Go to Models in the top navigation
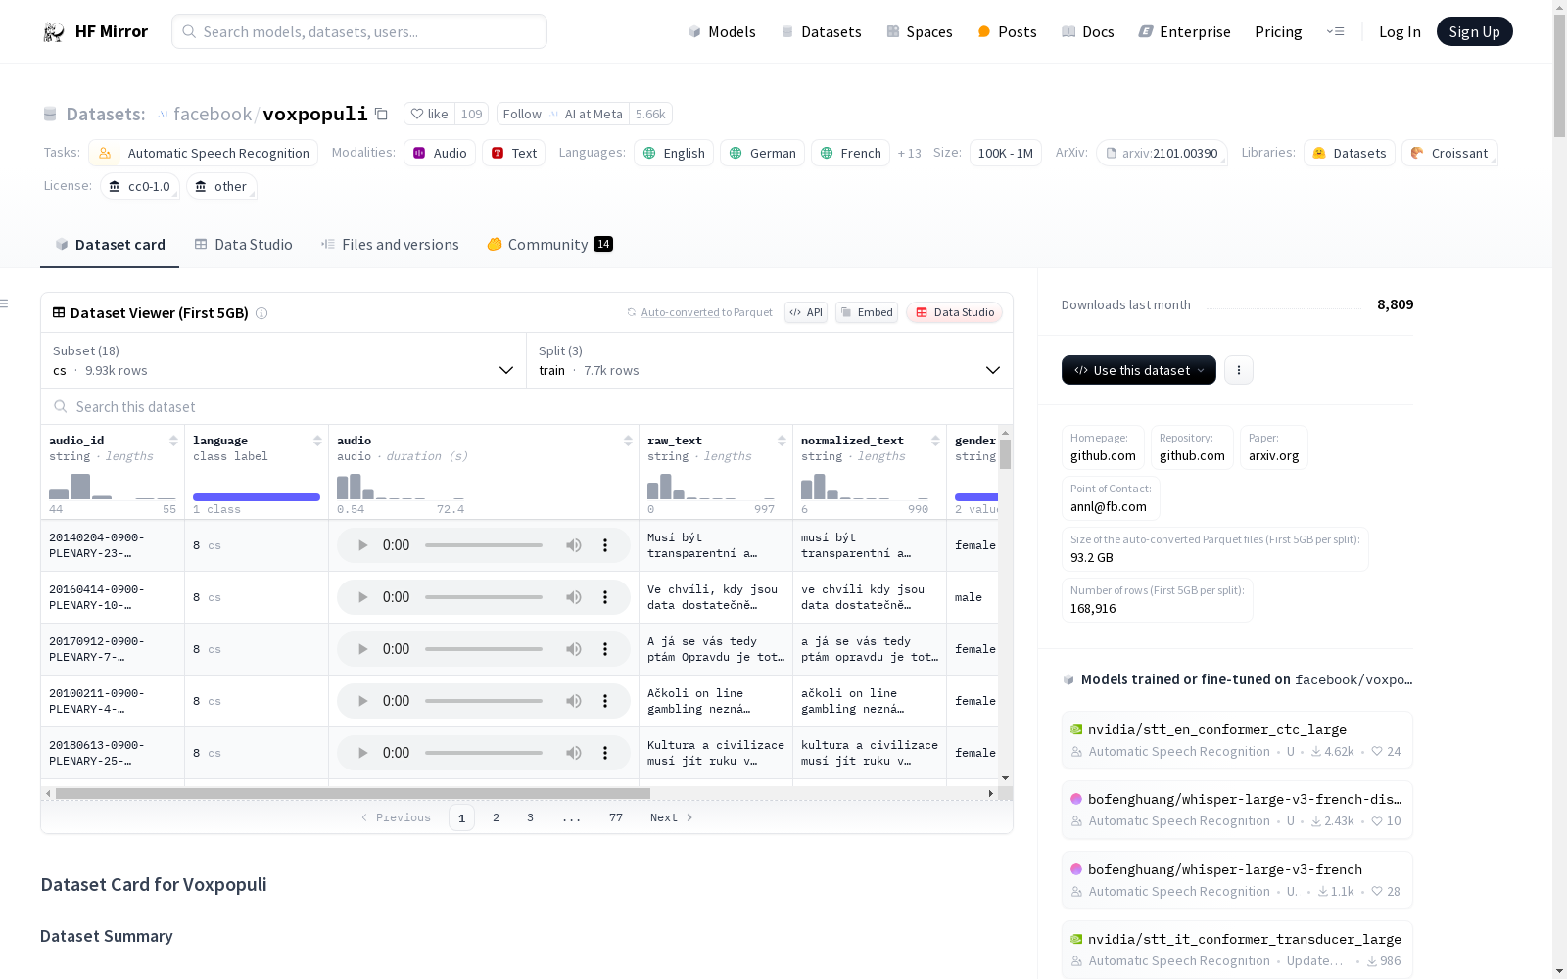 coord(722,31)
